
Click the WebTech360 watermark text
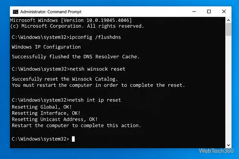(216, 151)
